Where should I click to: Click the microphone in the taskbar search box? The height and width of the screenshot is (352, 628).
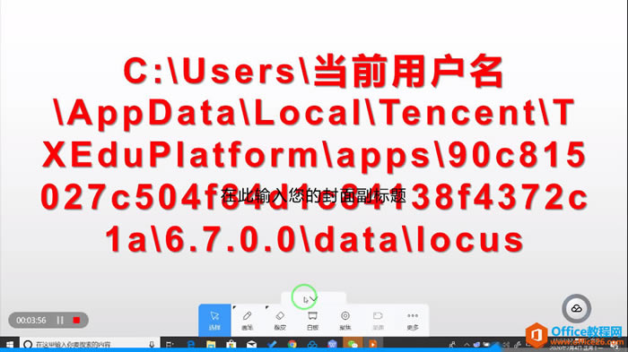pos(152,344)
